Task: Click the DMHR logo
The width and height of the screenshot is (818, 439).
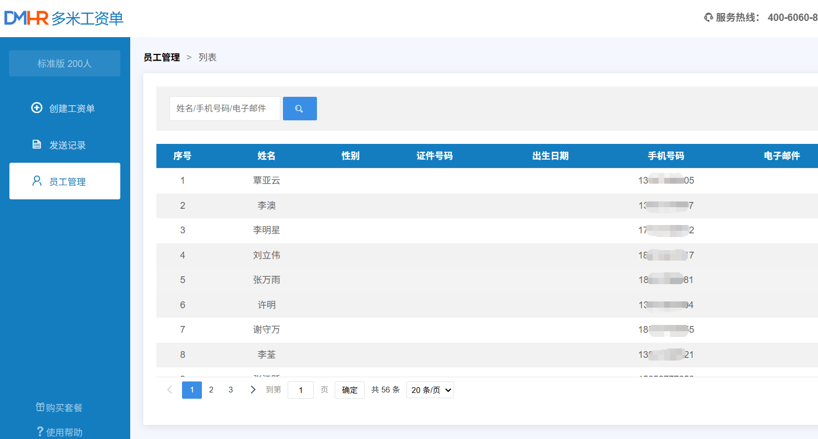Action: click(x=27, y=18)
